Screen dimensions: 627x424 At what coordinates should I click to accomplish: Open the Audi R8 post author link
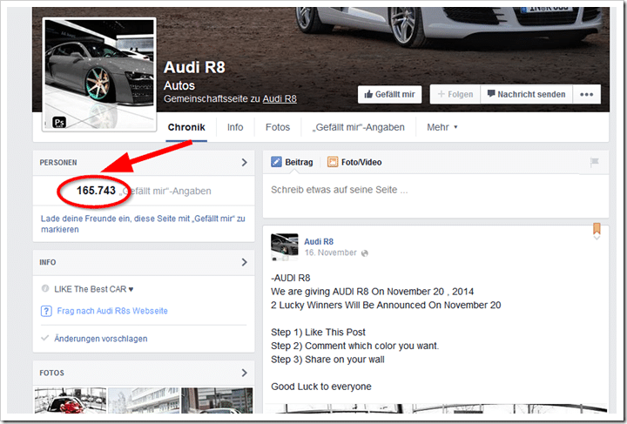319,241
